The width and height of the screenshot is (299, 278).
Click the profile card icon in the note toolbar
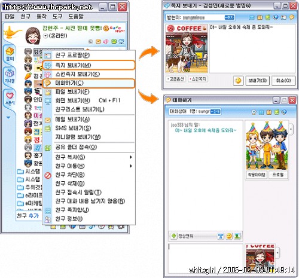point(283,17)
